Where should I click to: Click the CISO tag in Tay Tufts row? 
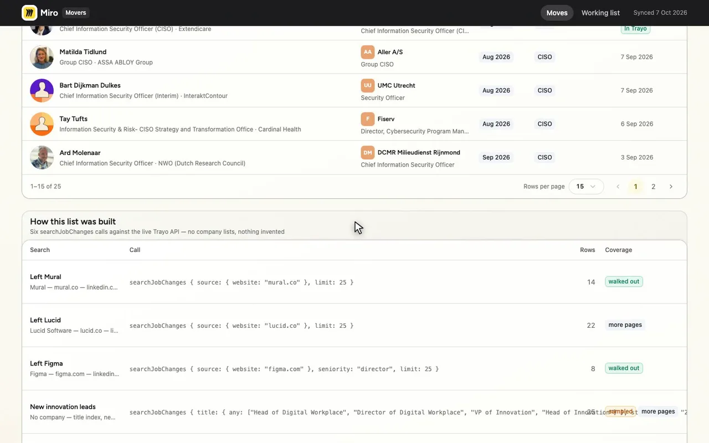point(544,124)
